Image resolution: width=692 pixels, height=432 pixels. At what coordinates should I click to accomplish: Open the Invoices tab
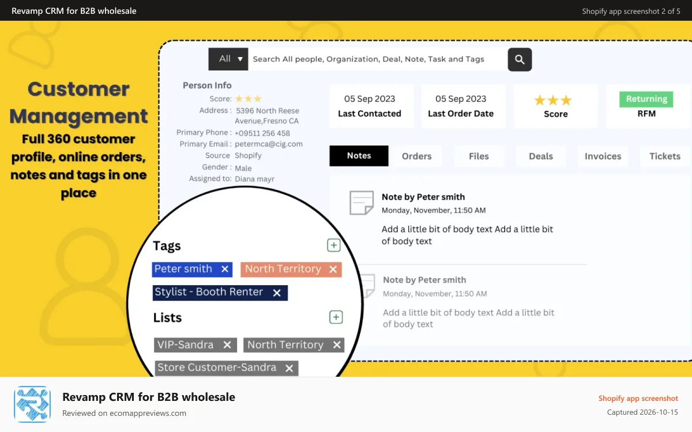click(x=603, y=156)
